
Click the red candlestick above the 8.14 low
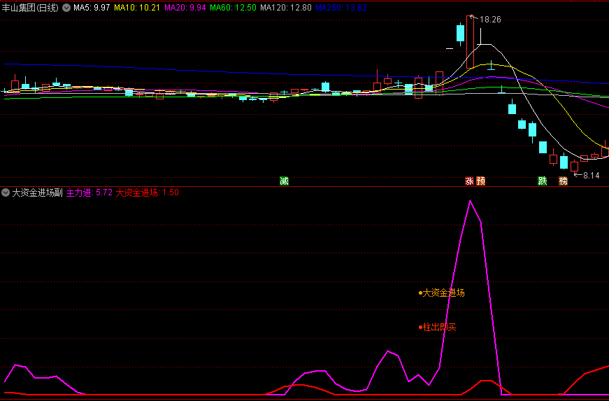pyautogui.click(x=575, y=167)
